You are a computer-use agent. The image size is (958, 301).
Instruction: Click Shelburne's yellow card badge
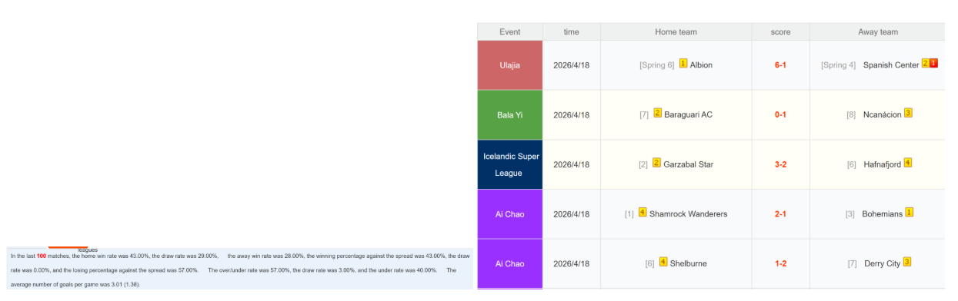point(663,262)
